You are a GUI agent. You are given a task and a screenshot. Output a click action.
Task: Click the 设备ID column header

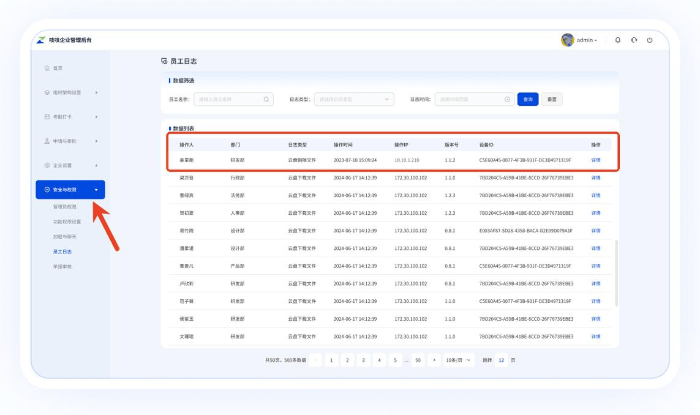coord(486,145)
